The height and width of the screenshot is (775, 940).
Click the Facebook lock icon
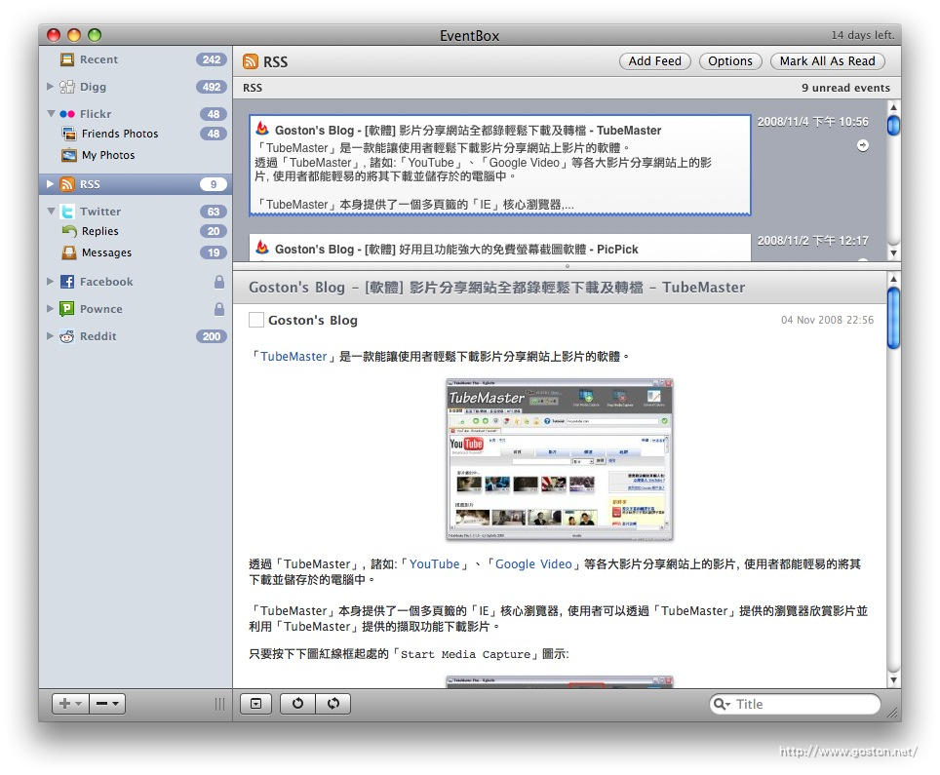pyautogui.click(x=219, y=282)
